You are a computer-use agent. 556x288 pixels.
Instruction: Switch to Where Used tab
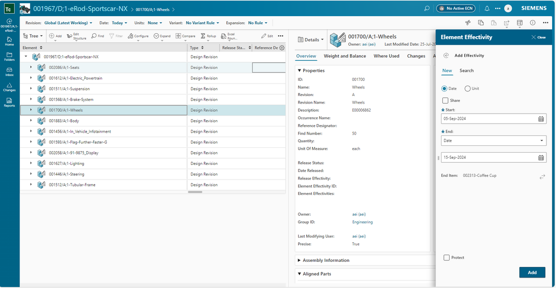pyautogui.click(x=386, y=56)
